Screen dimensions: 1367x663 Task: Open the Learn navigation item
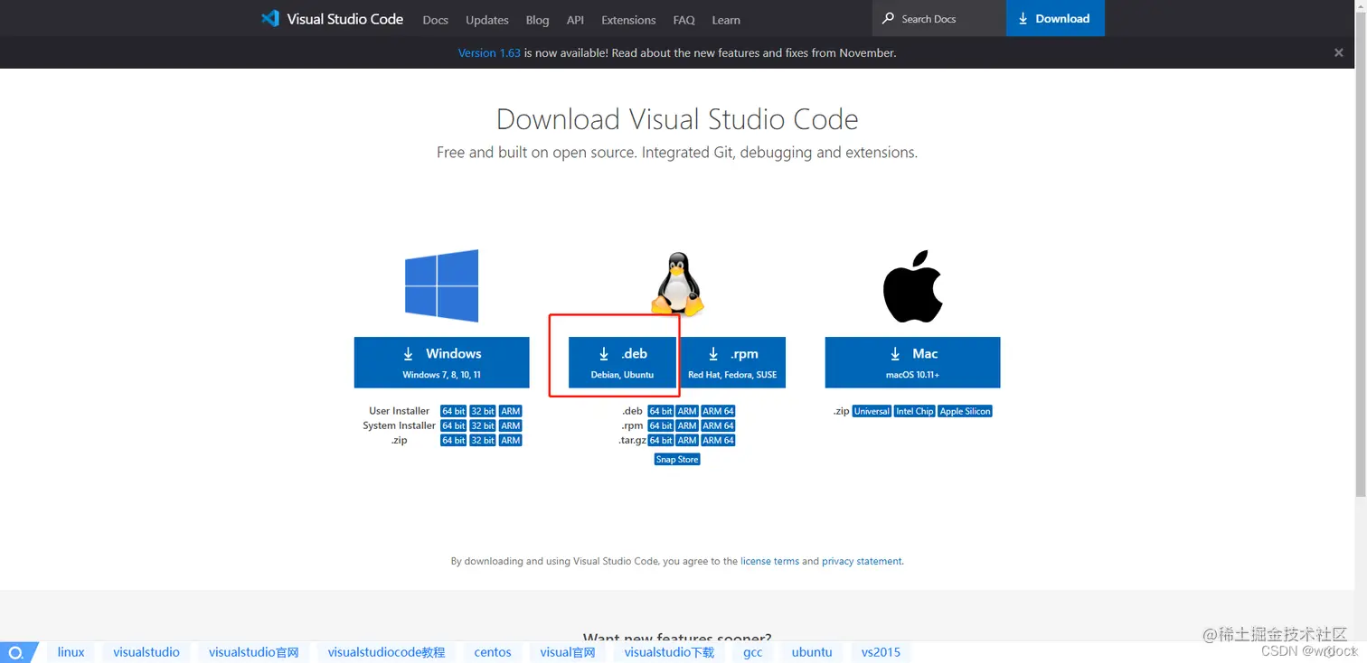(726, 20)
